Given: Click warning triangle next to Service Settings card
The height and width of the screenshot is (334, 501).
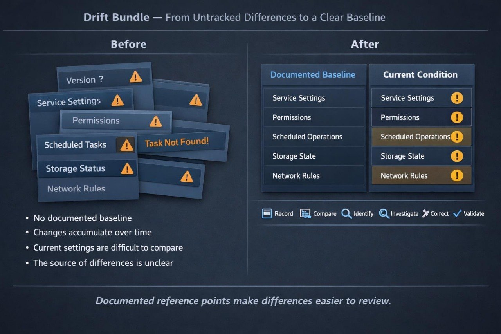Looking at the screenshot, I should [x=117, y=101].
